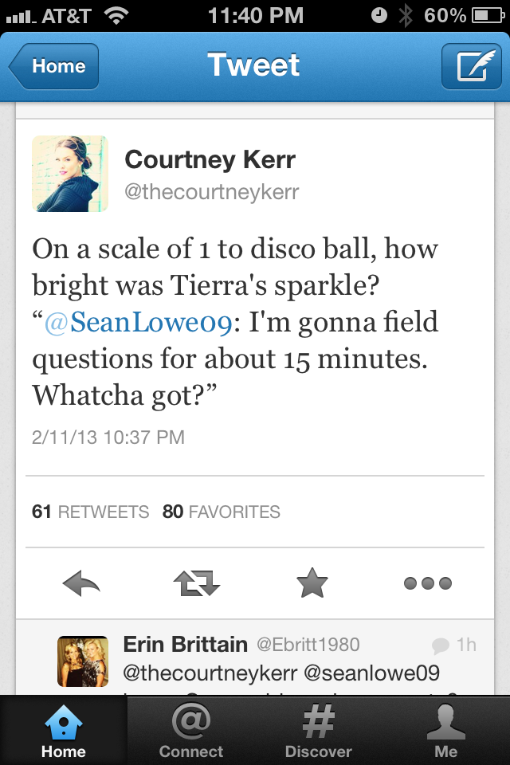
Task: Go back with the Home button
Action: (x=54, y=66)
